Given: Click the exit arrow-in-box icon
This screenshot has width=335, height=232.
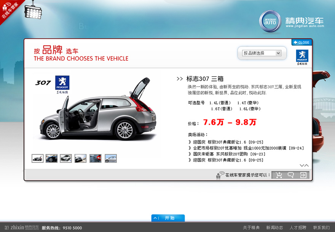Looking at the screenshot, I should pyautogui.click(x=303, y=175).
